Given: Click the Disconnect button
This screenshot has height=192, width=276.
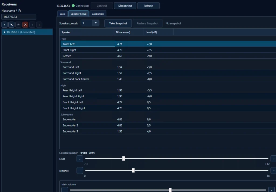Looking at the screenshot, I should pyautogui.click(x=125, y=6).
